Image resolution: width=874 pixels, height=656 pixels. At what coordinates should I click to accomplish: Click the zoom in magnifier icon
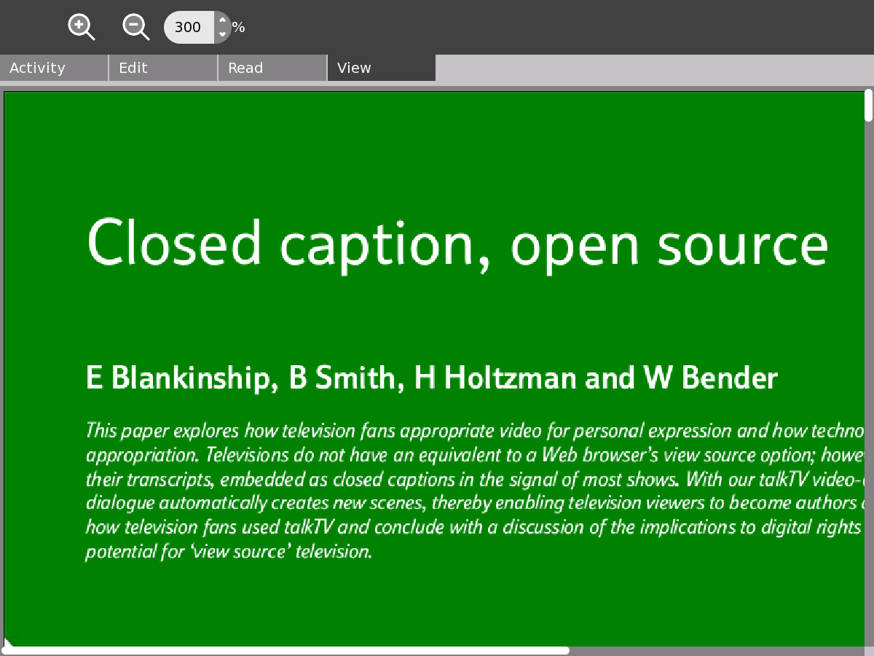[x=81, y=27]
